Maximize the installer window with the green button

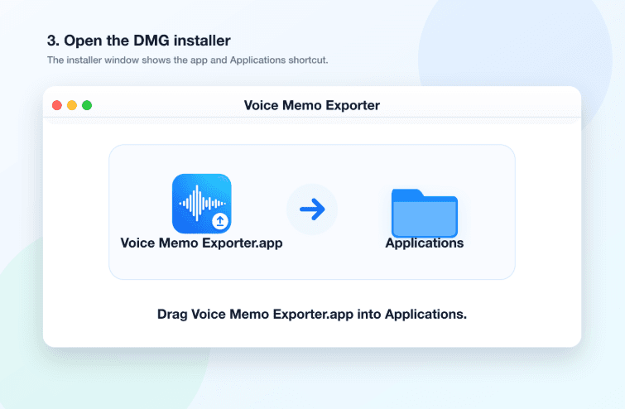[87, 105]
